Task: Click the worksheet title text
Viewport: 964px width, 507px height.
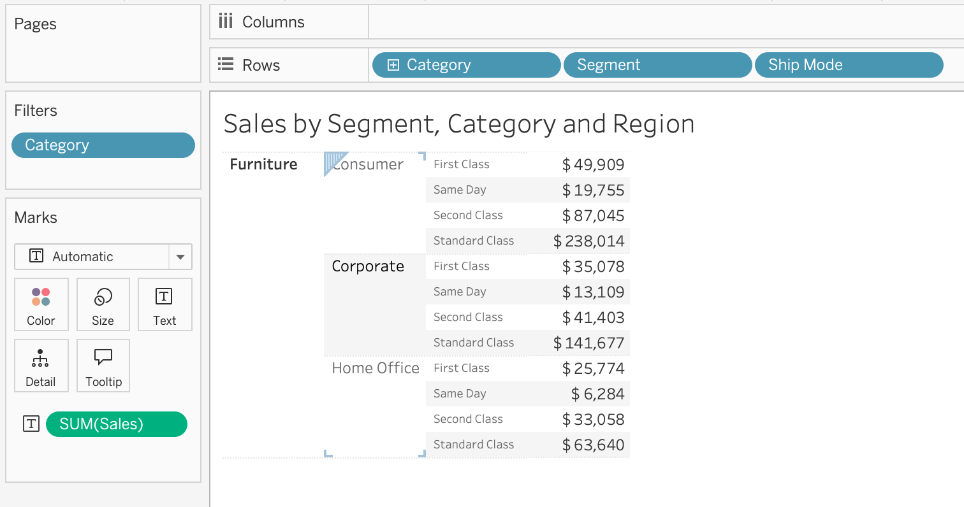Action: pyautogui.click(x=458, y=124)
